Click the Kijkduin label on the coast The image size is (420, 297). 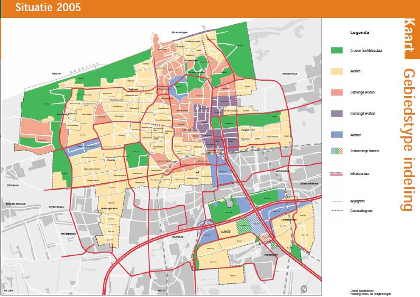56,73
